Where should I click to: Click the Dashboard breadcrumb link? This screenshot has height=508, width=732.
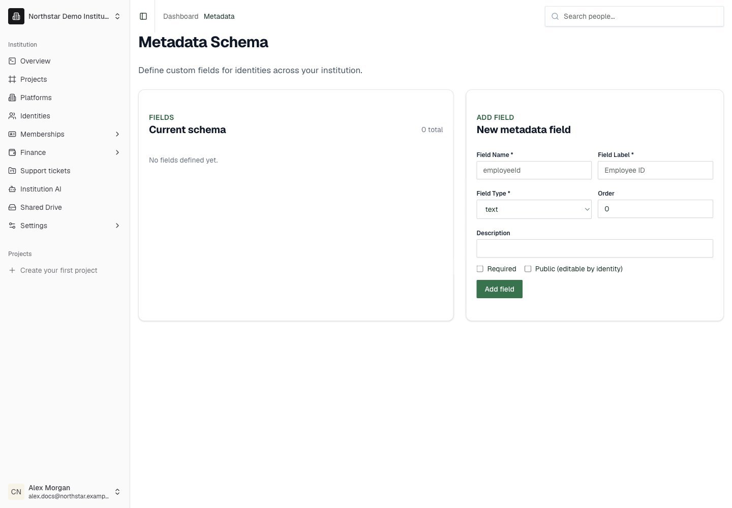coord(180,16)
